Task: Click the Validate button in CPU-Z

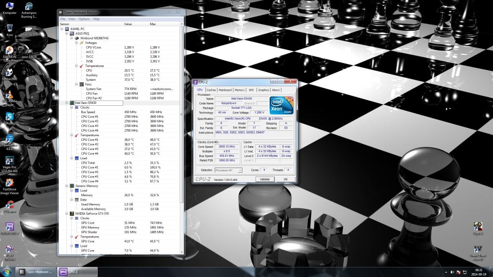Action: [265, 179]
